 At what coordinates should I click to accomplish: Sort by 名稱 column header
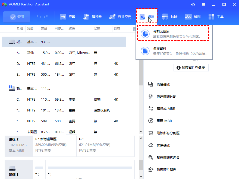[x=20, y=29]
